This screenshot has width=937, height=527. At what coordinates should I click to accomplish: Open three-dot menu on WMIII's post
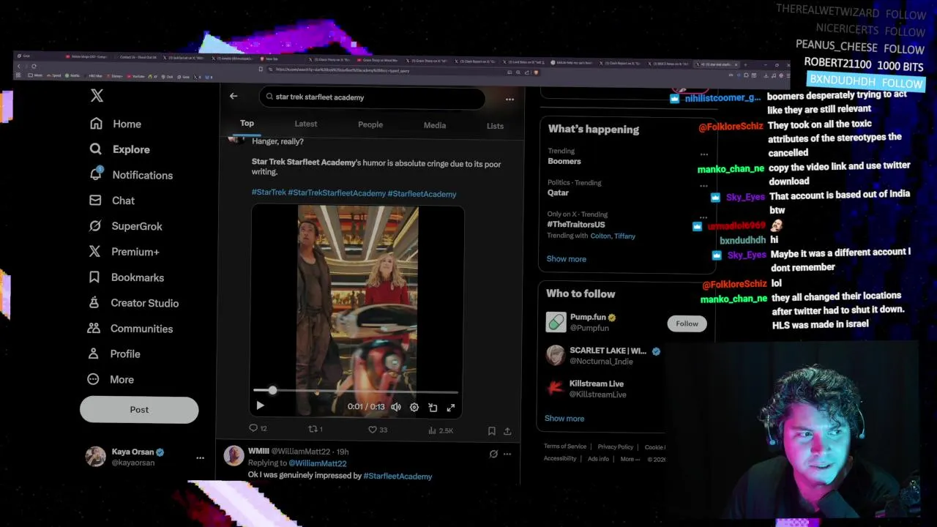(x=507, y=454)
